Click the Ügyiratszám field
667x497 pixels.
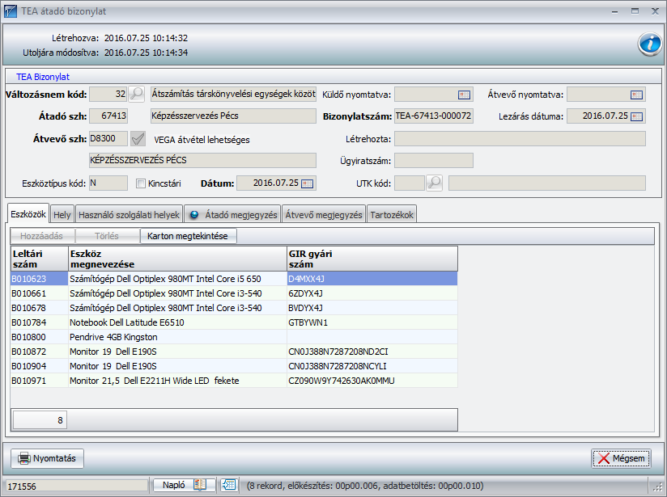click(x=433, y=161)
